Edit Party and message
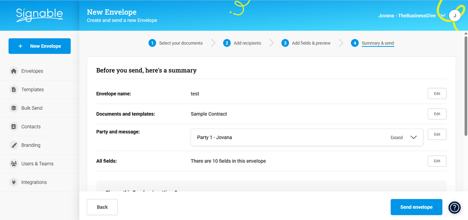The image size is (468, 220). [437, 134]
